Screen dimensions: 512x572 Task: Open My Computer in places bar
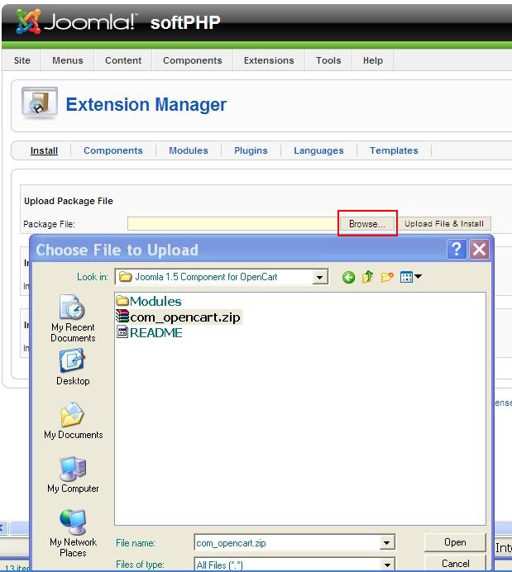(73, 474)
